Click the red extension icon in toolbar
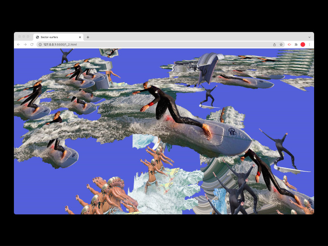The image size is (328, 246). coord(289,44)
